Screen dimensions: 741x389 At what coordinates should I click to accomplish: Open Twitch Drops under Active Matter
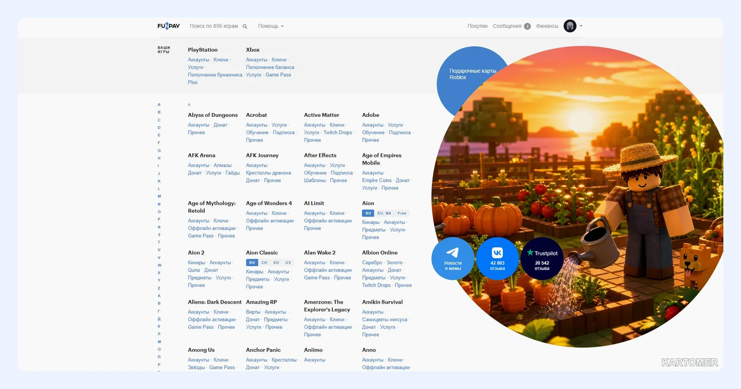pyautogui.click(x=338, y=133)
